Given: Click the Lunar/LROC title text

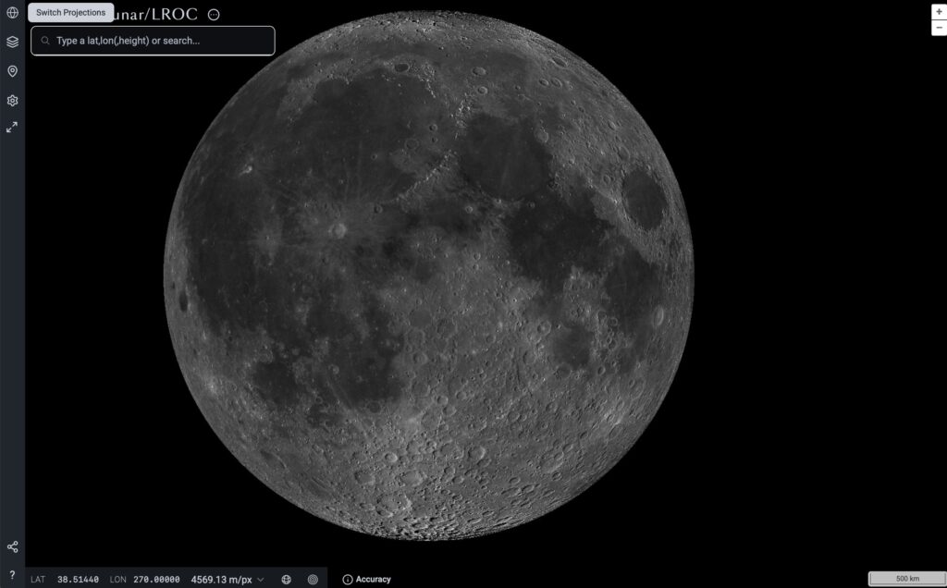Looking at the screenshot, I should [x=157, y=15].
